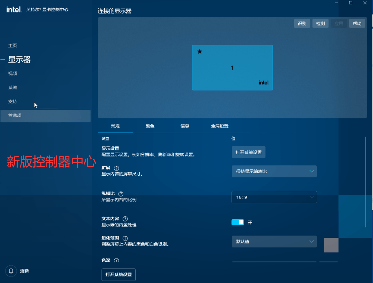Click 打开系统设置 beside 显示设置

click(249, 152)
